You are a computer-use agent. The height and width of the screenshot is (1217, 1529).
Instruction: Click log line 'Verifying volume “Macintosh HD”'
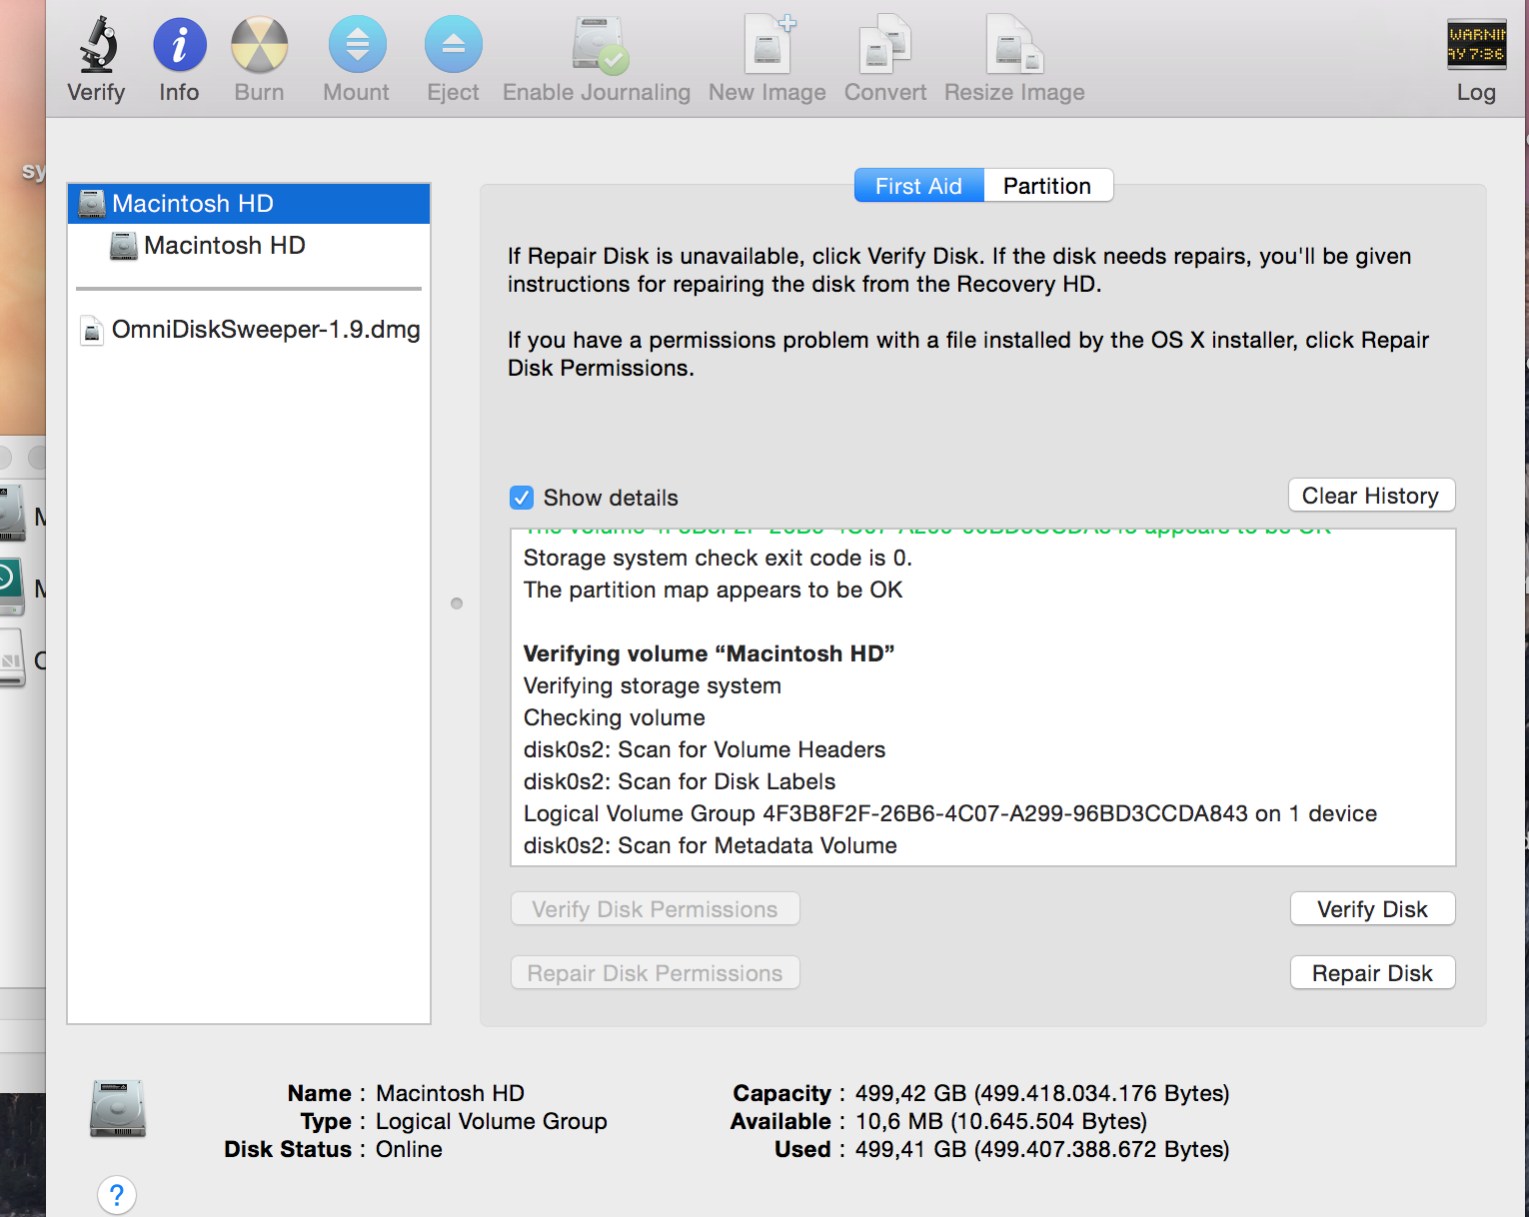coord(710,653)
